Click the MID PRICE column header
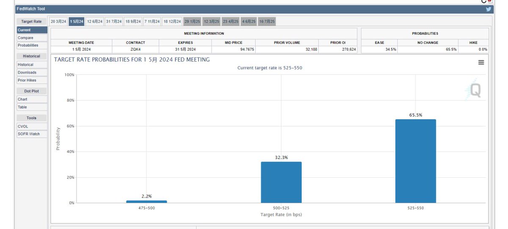The width and height of the screenshot is (508, 229). [234, 43]
